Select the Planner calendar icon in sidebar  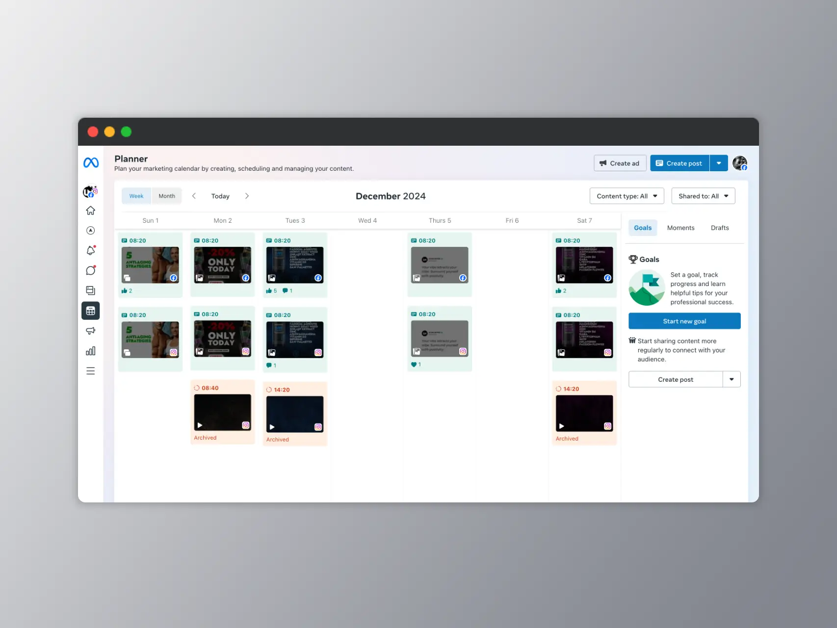pos(91,311)
